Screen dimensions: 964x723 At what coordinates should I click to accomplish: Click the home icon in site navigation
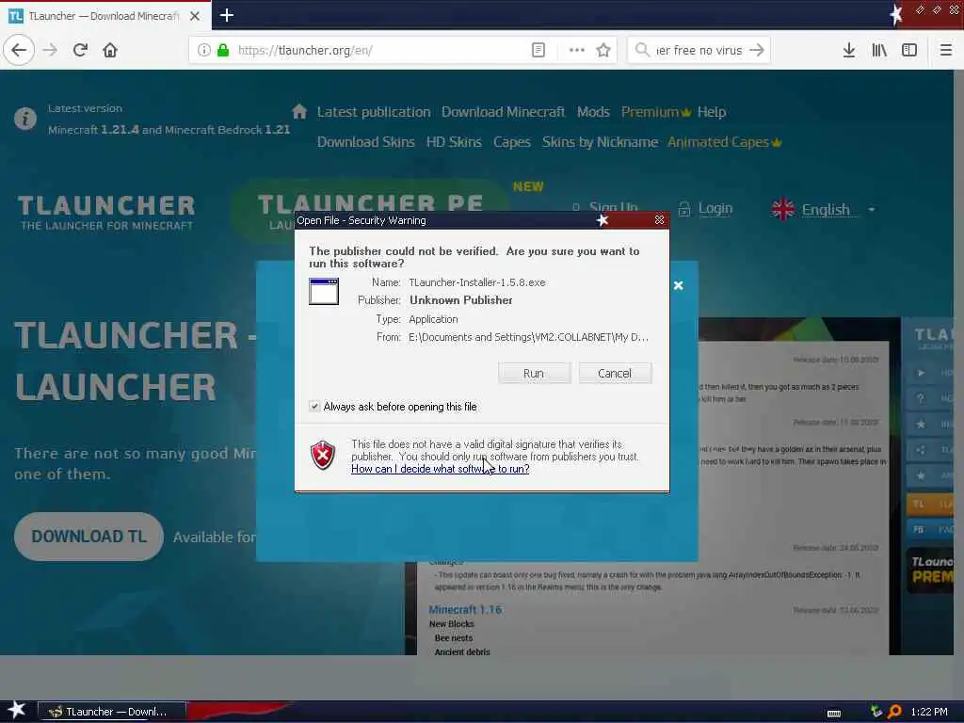[299, 111]
